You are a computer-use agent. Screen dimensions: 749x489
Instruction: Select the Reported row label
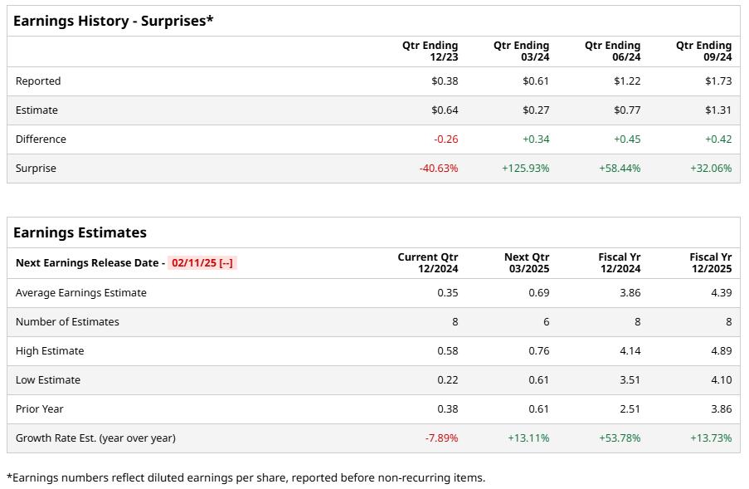38,81
